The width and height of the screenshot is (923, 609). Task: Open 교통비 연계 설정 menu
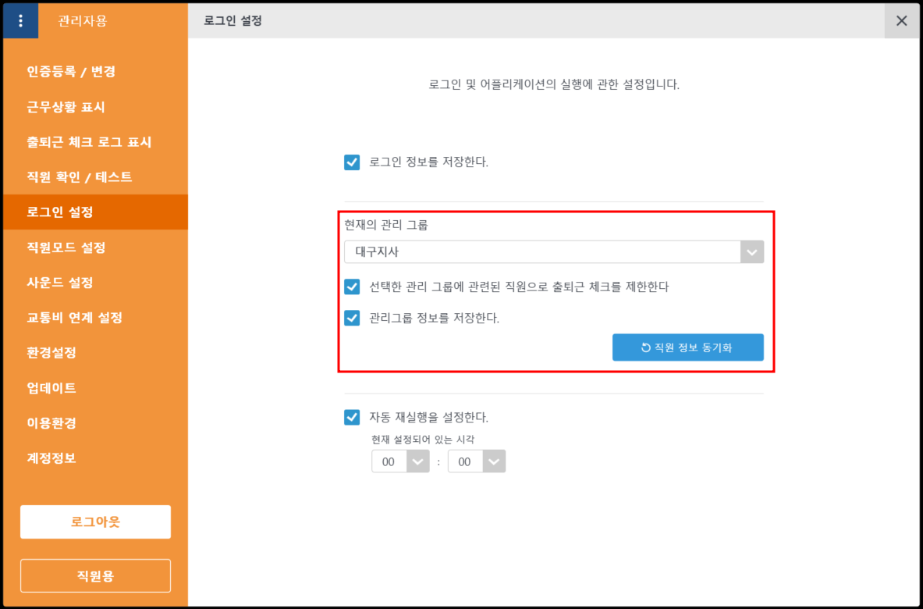tap(74, 318)
